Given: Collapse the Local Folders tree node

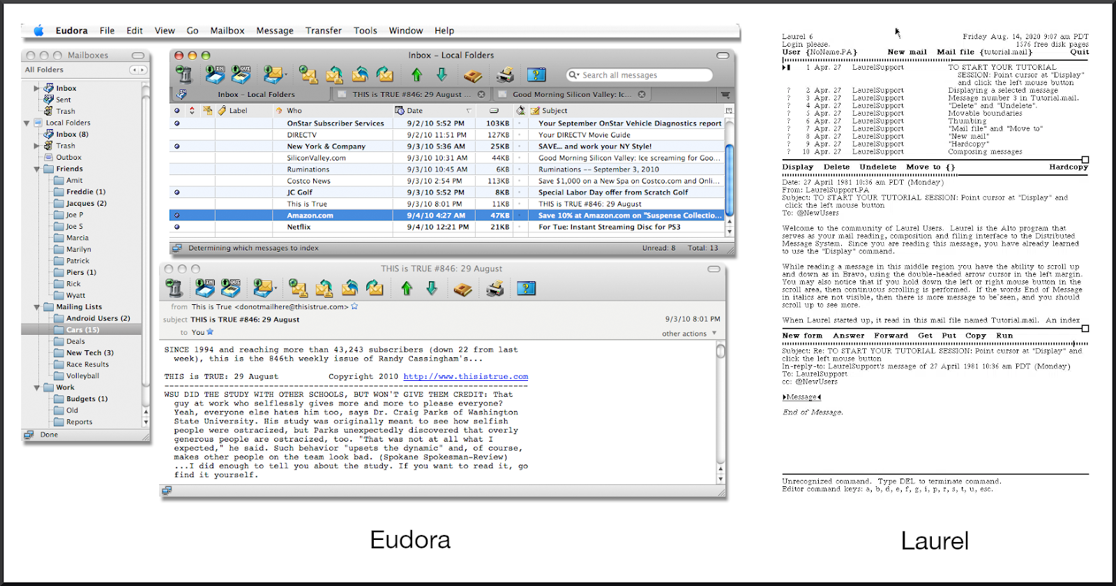Looking at the screenshot, I should 27,123.
